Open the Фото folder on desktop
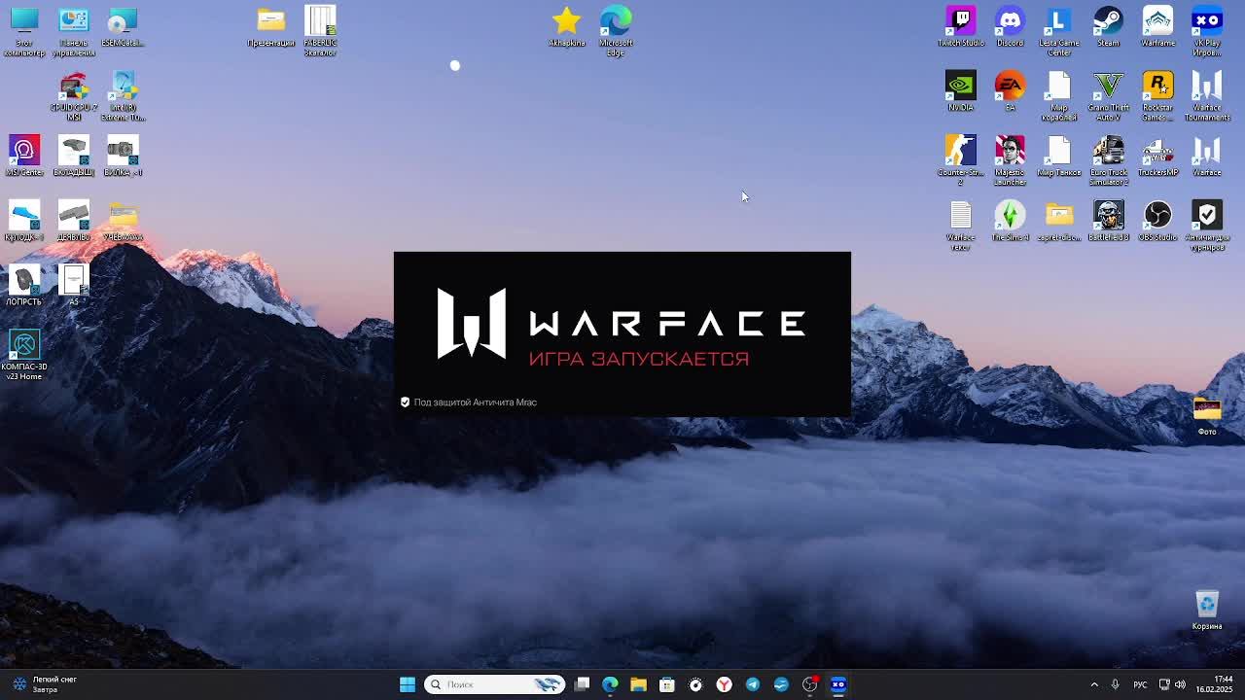 (x=1207, y=415)
